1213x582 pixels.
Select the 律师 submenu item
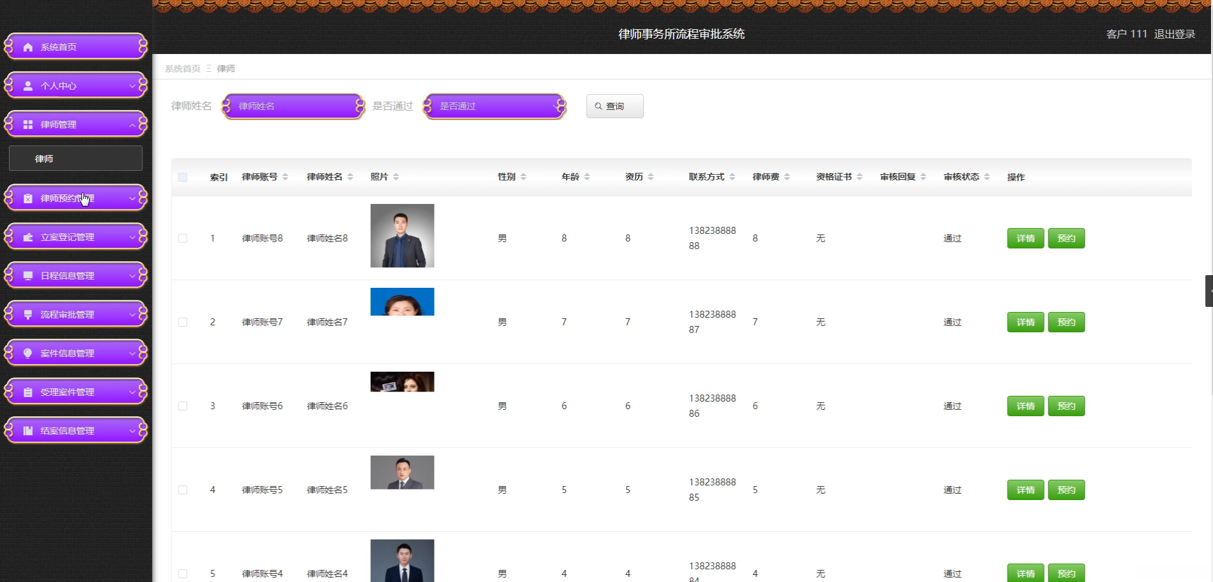[76, 158]
